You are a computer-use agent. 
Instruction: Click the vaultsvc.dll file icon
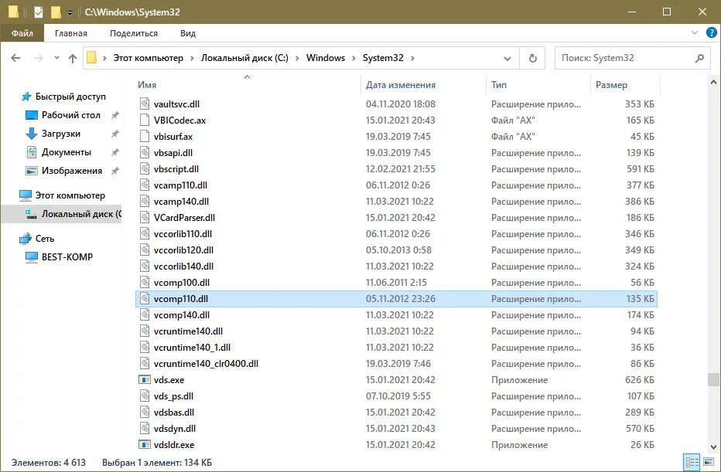click(145, 104)
